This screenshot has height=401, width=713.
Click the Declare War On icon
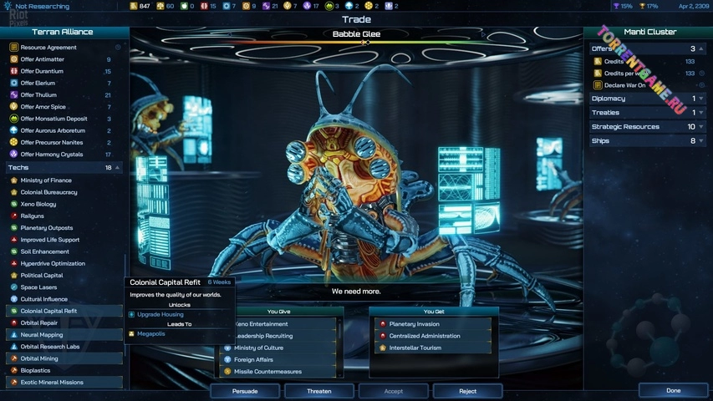click(x=598, y=85)
